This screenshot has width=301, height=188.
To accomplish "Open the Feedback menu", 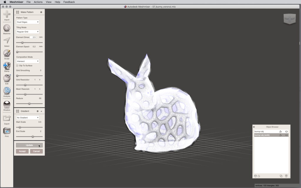I will (69, 2).
